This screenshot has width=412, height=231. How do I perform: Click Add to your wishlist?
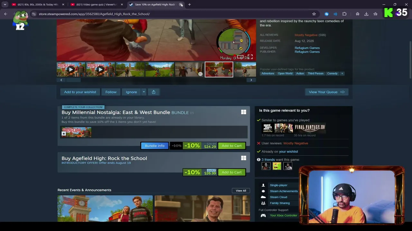[x=80, y=92]
